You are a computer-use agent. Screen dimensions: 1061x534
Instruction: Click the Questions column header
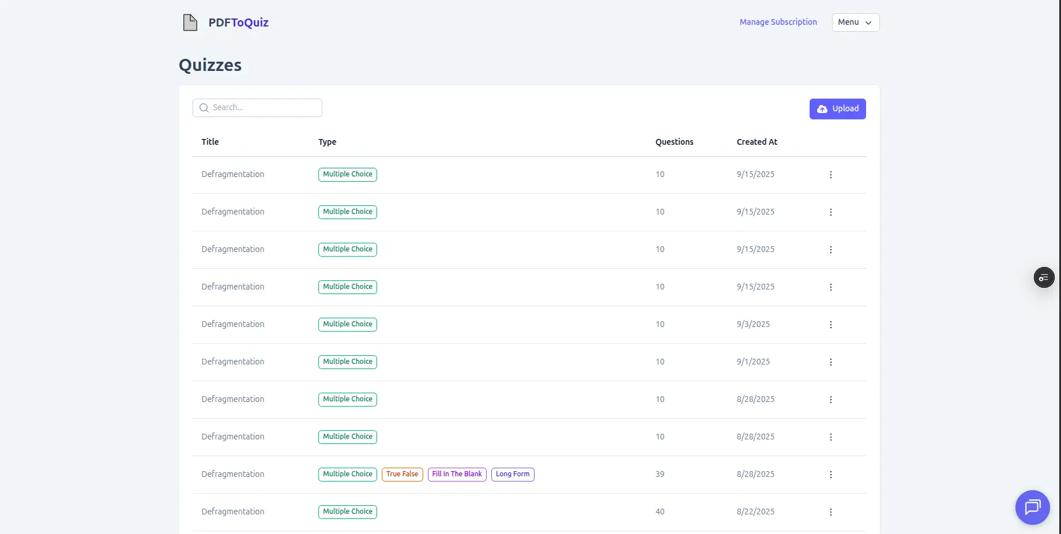[674, 142]
